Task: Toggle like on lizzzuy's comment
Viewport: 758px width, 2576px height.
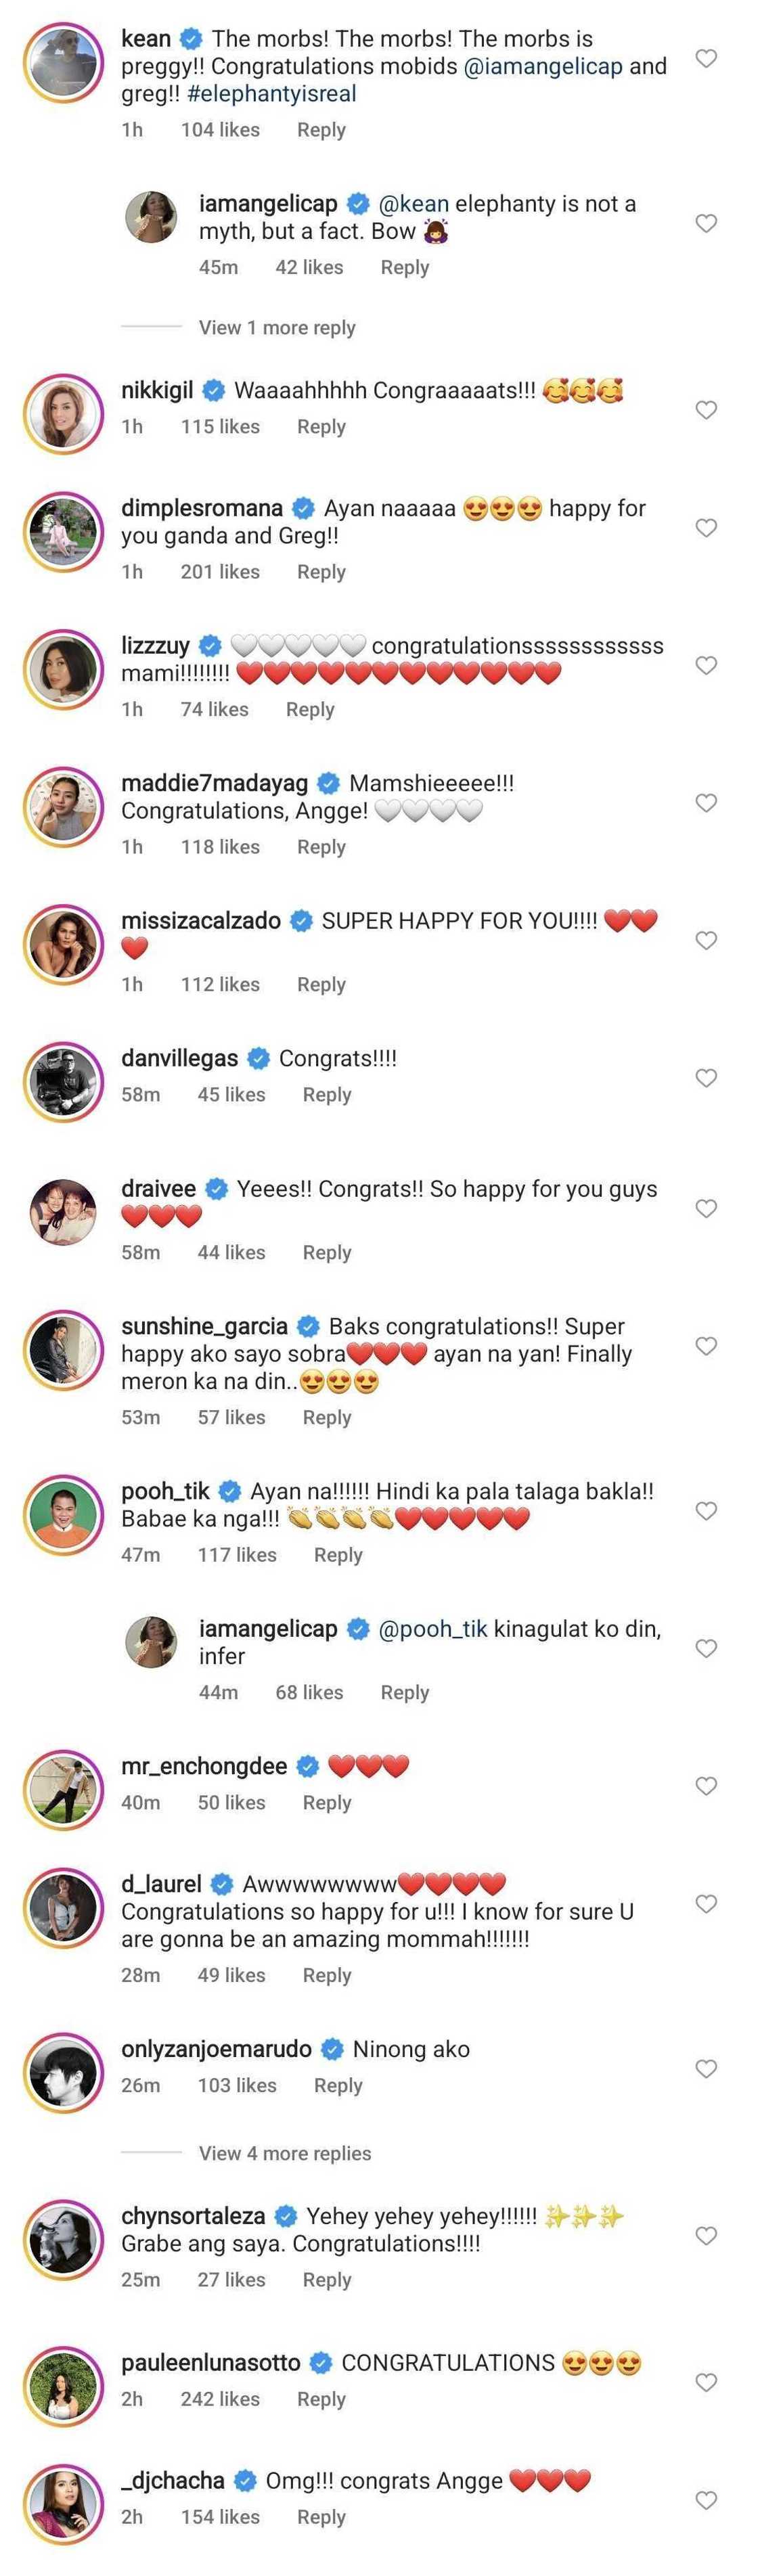Action: coord(706,665)
